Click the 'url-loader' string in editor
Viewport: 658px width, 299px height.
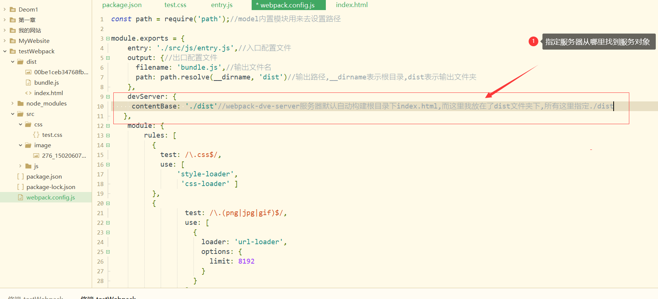258,242
